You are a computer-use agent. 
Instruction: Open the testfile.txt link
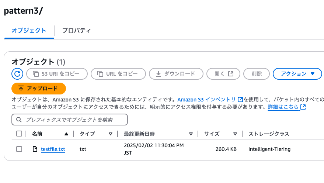[x=53, y=149]
